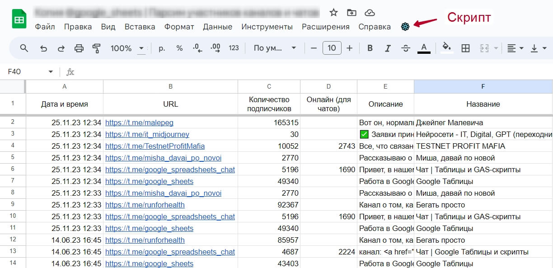Image resolution: width=553 pixels, height=268 pixels.
Task: Open the Вид menu
Action: pyautogui.click(x=108, y=27)
